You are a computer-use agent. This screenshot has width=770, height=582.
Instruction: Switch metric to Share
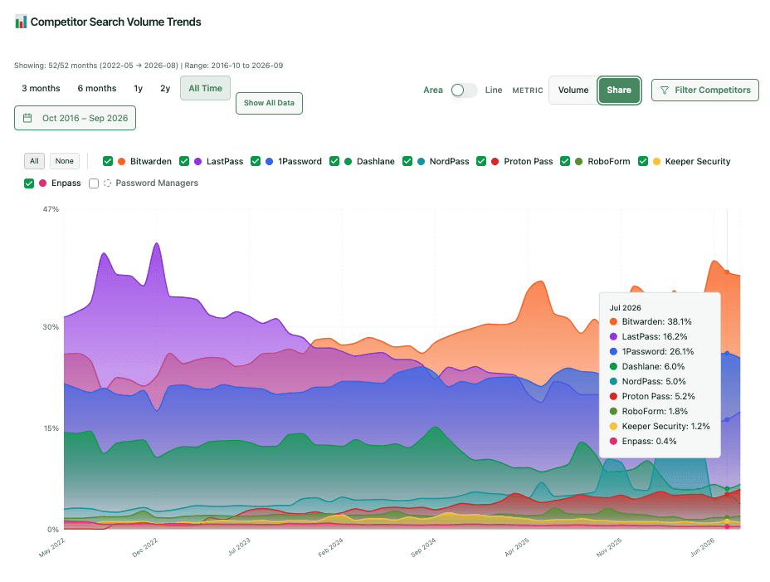tap(619, 90)
